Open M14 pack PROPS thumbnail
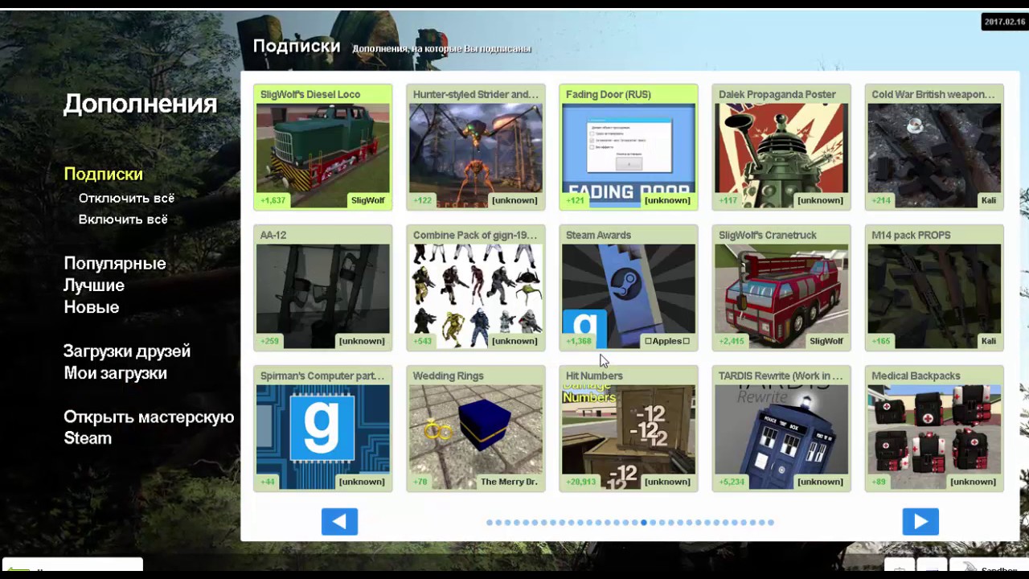This screenshot has width=1029, height=579. pos(934,297)
